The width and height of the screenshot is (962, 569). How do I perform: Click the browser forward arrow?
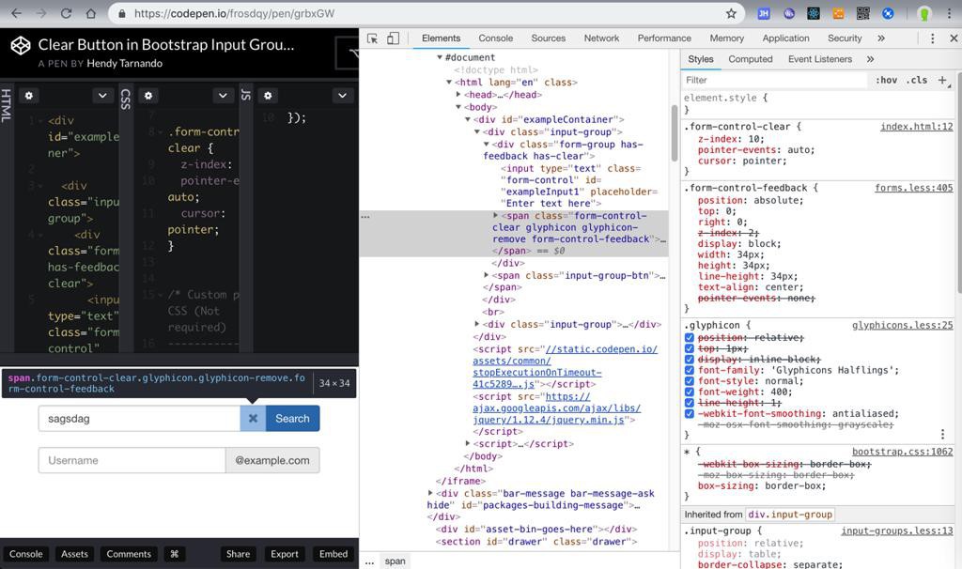pos(41,13)
